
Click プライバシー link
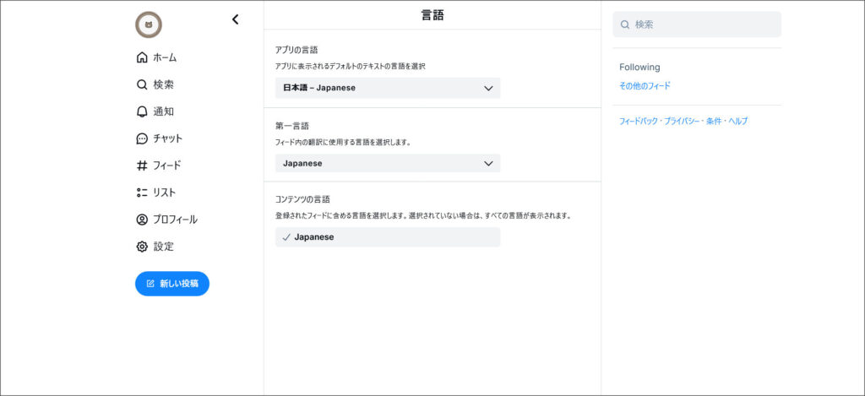tap(683, 122)
